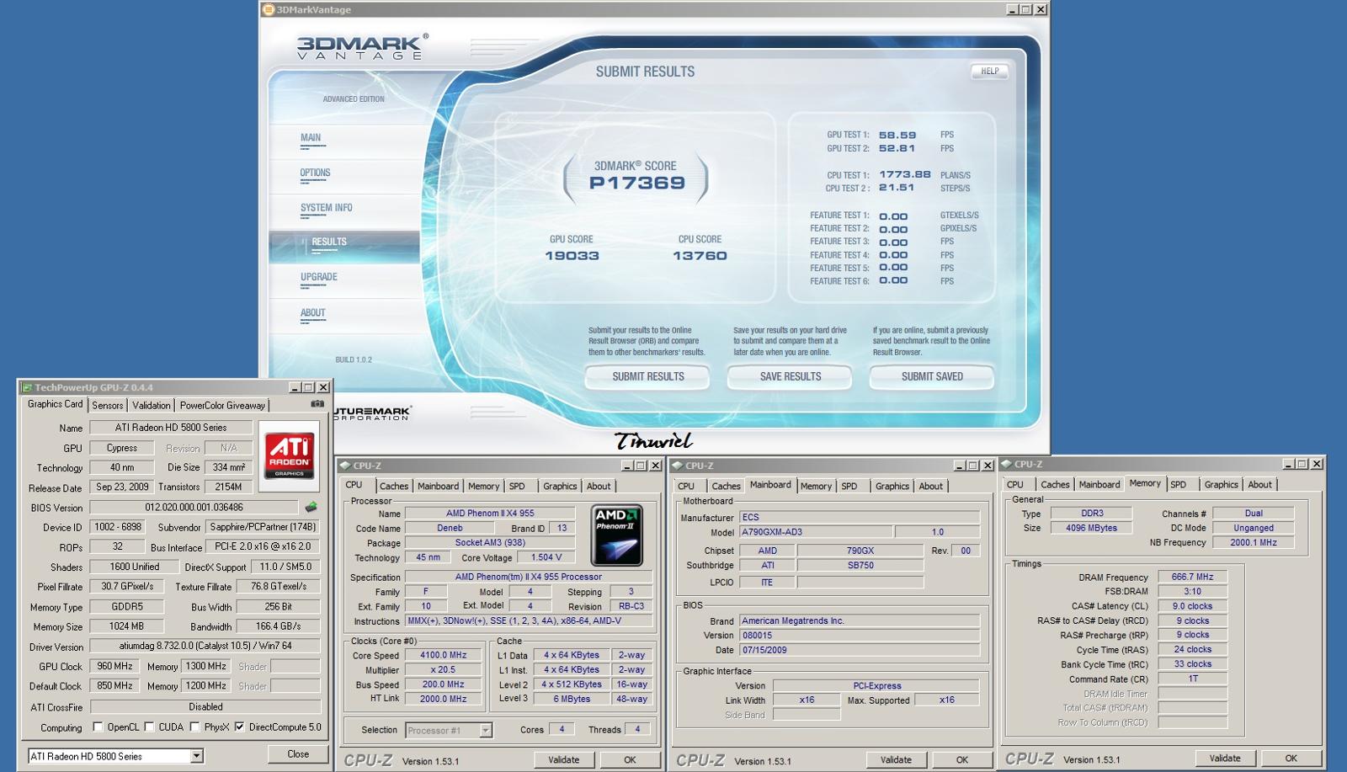Click the GPU-Z screenshot camera icon
Image resolution: width=1347 pixels, height=772 pixels.
click(x=317, y=404)
